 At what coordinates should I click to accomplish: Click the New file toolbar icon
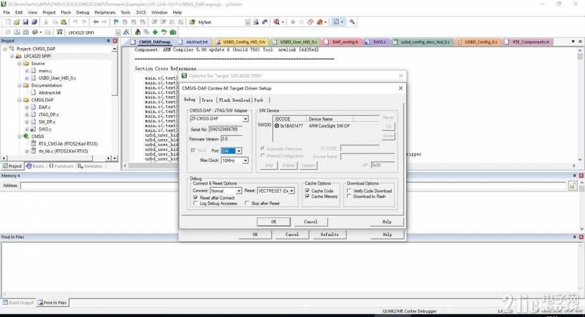pos(8,22)
